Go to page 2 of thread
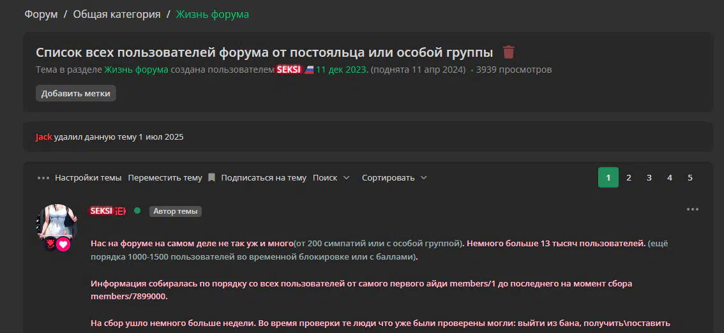 tap(628, 177)
